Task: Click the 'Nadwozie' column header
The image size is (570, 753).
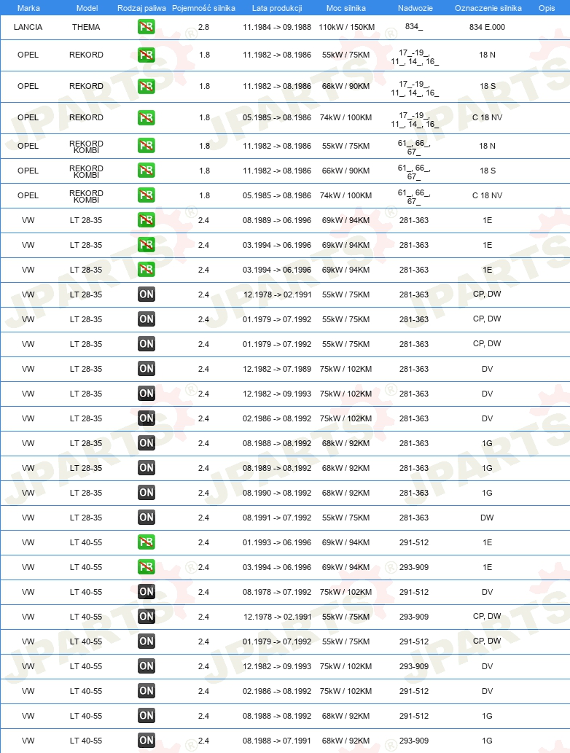Action: coord(415,8)
